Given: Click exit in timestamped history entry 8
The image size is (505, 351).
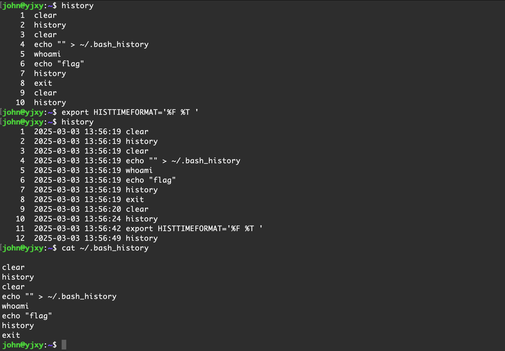Looking at the screenshot, I should [x=135, y=199].
